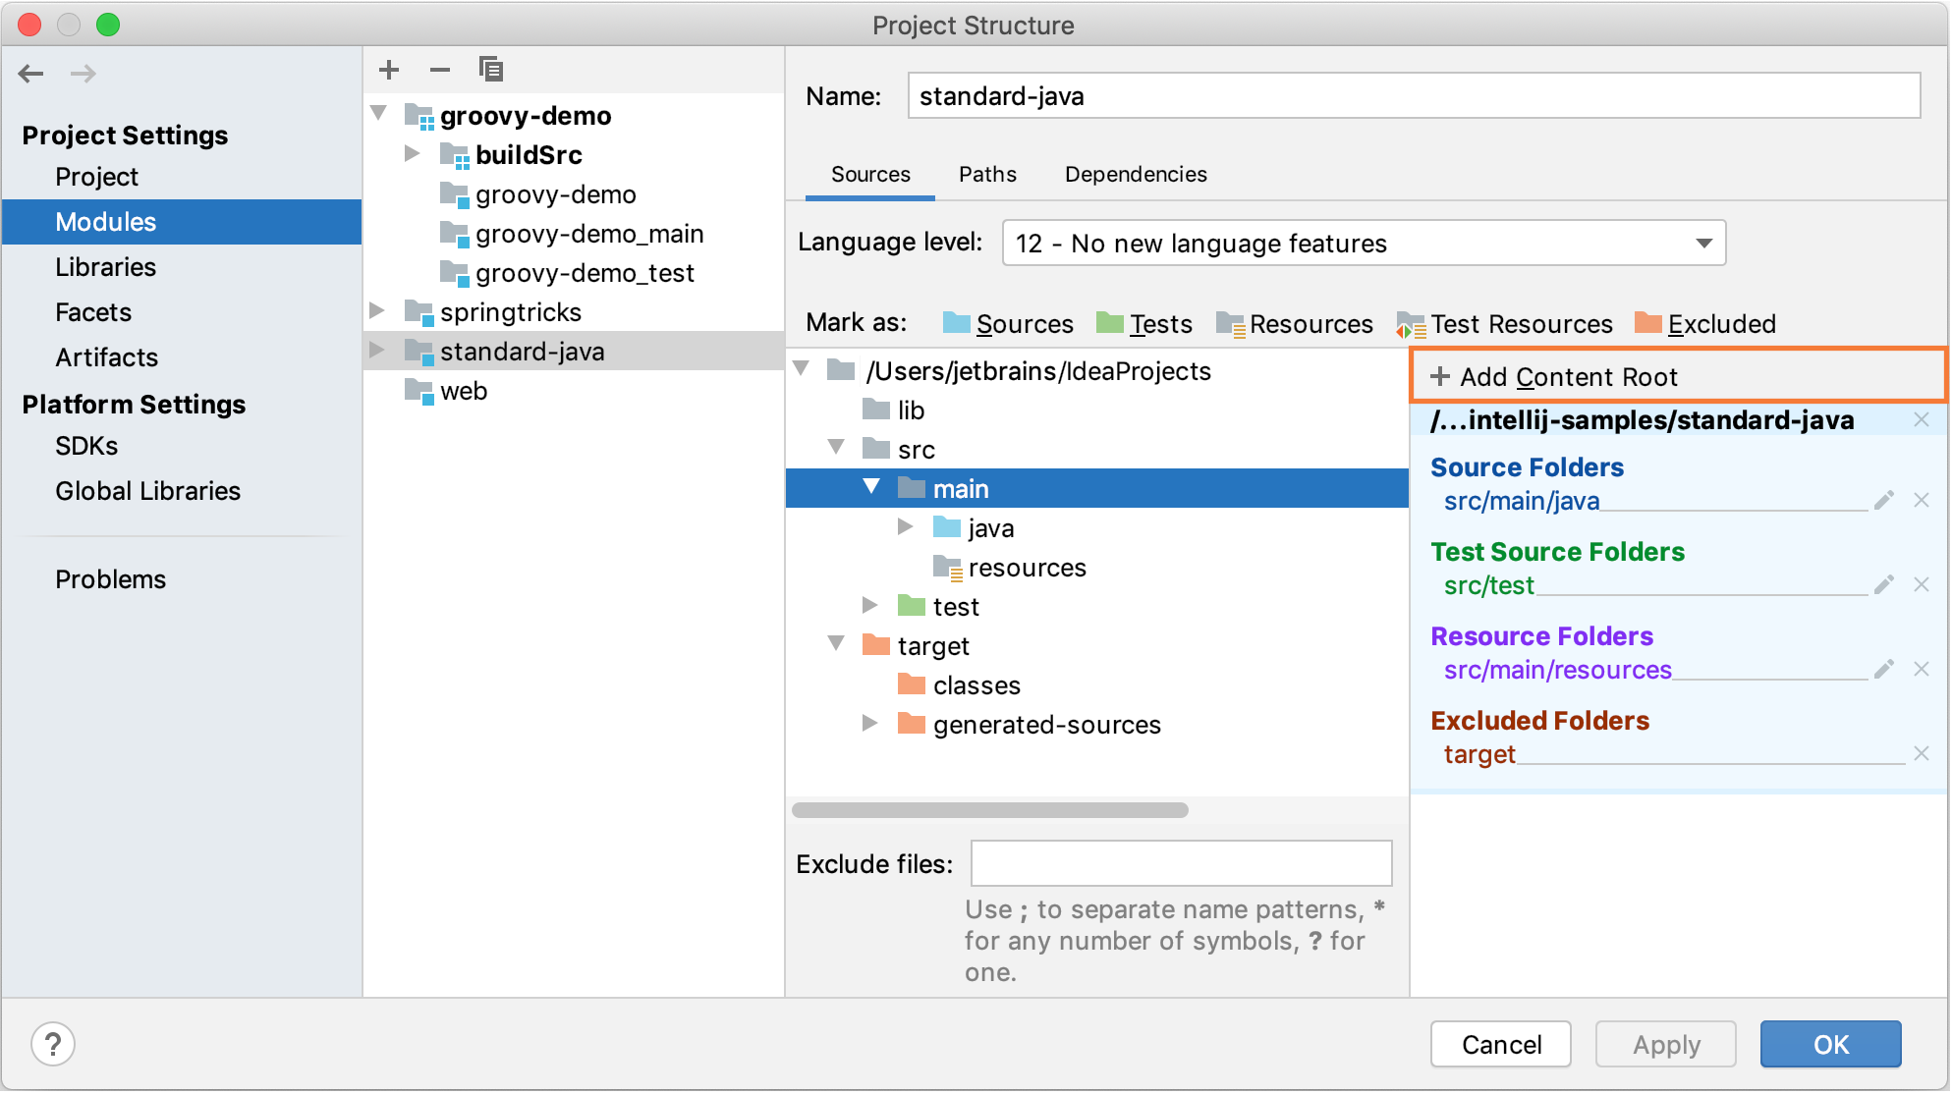The width and height of the screenshot is (1952, 1094).
Task: Click the Test Resources mark icon
Action: click(1409, 324)
